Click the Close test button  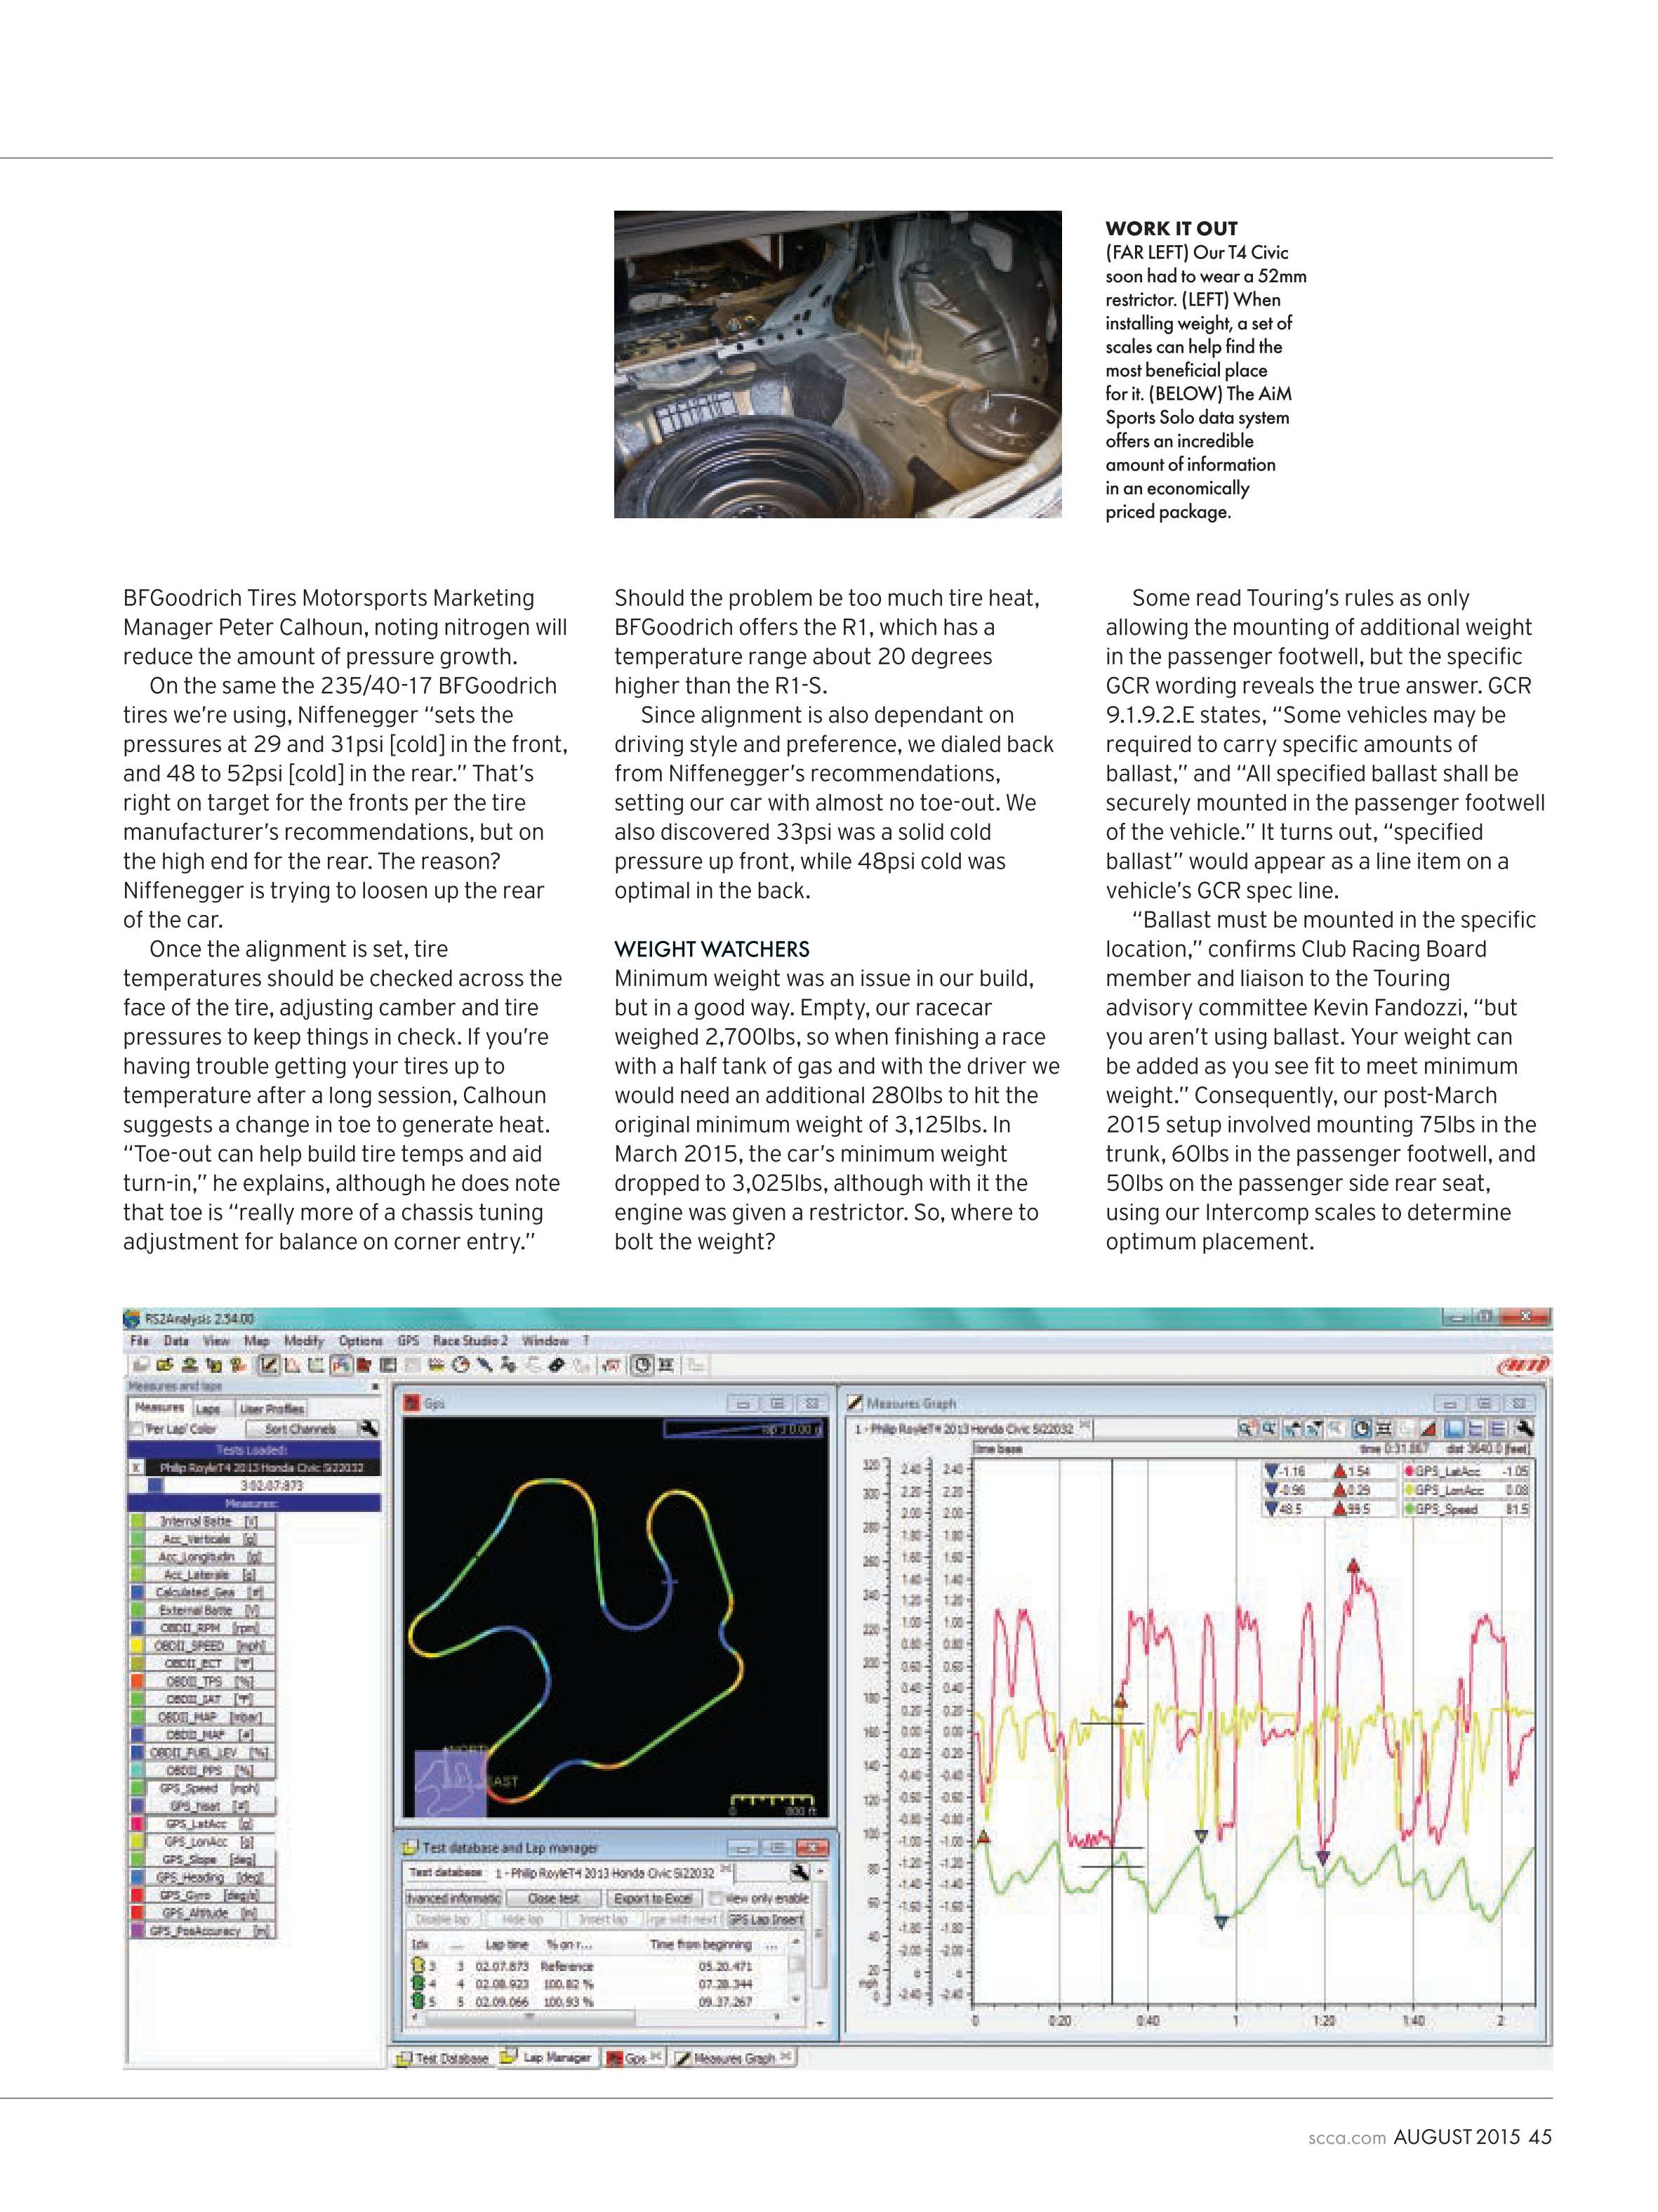pyautogui.click(x=554, y=1898)
